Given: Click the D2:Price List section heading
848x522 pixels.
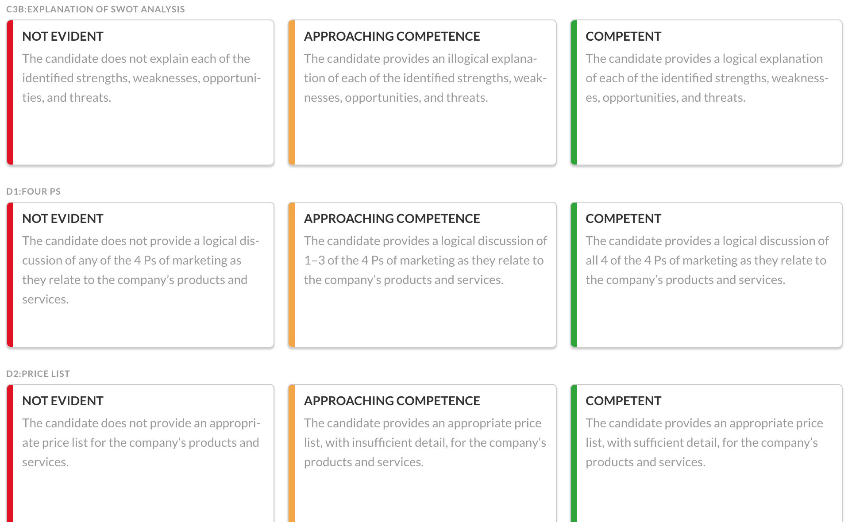Looking at the screenshot, I should 38,374.
